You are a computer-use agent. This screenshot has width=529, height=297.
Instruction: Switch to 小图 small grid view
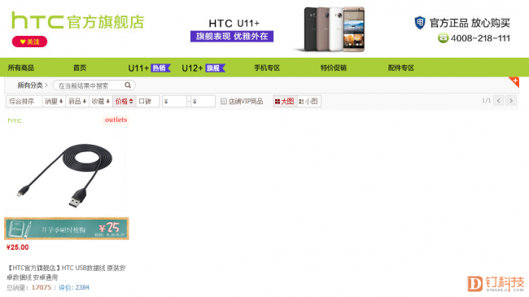pos(308,101)
